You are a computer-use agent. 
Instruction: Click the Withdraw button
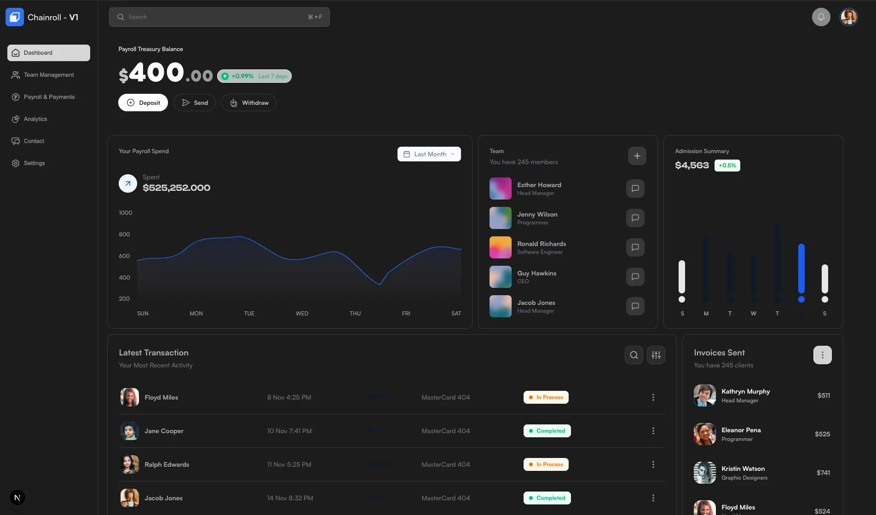249,103
